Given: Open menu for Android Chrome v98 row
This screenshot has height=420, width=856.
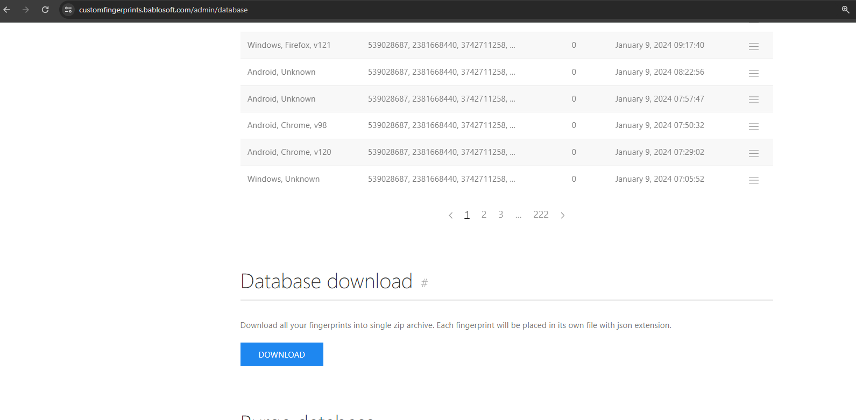Looking at the screenshot, I should (x=753, y=126).
